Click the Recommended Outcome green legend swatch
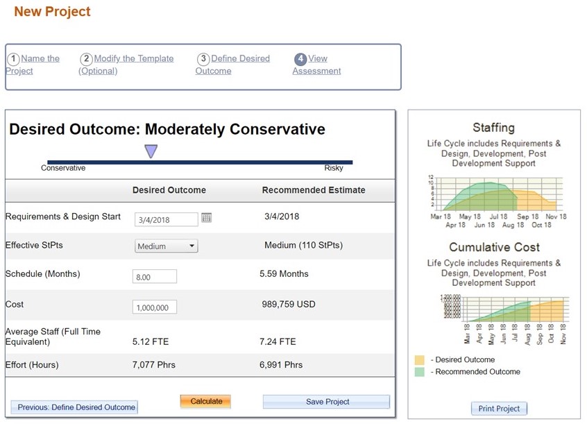 coord(420,372)
